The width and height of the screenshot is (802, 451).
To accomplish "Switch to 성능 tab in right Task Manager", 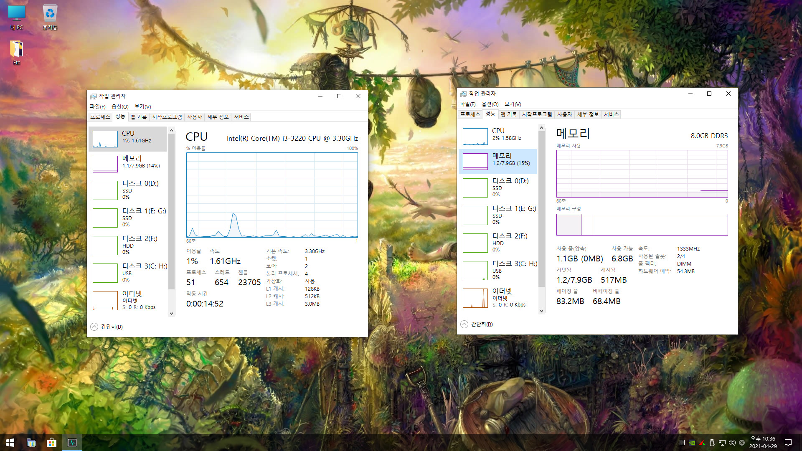I will 490,114.
